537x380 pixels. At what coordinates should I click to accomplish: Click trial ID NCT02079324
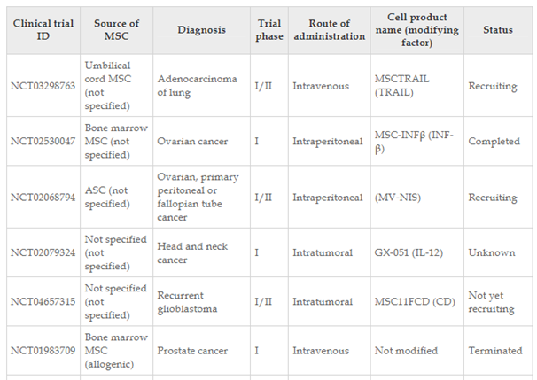43,252
